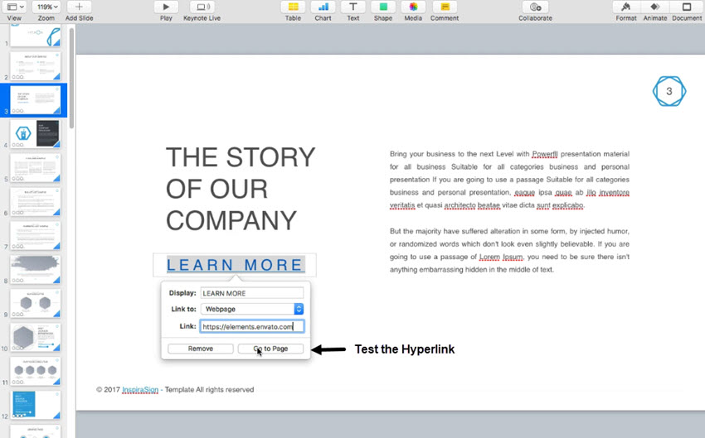Add a Text box from toolbar
705x438 pixels.
[x=352, y=7]
